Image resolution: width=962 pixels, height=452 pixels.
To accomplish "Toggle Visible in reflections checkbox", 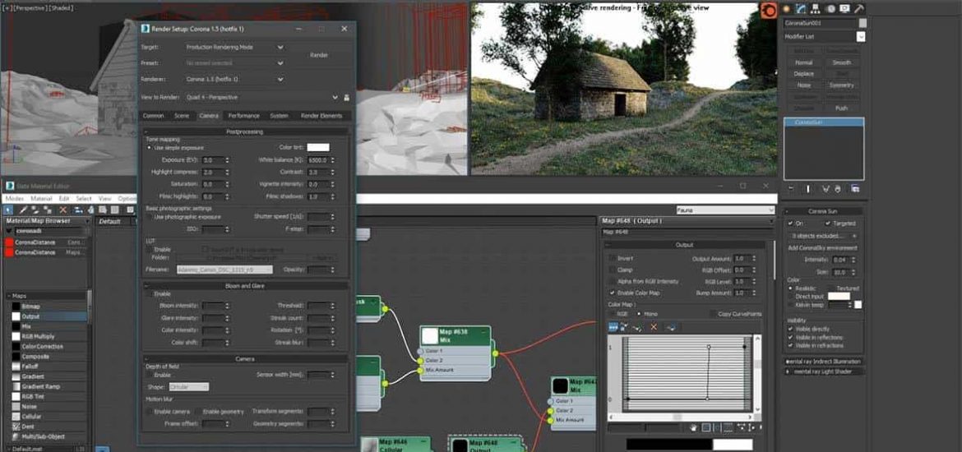I will click(790, 337).
